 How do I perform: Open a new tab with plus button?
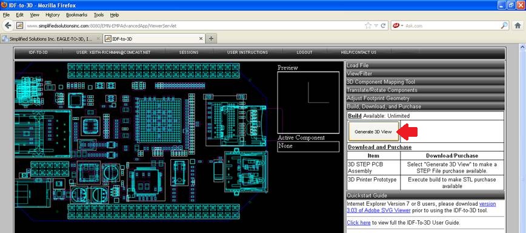[211, 39]
